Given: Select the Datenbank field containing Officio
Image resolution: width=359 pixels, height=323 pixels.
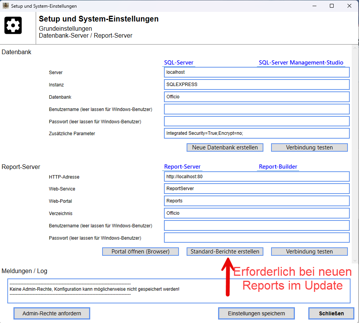Looking at the screenshot, I should click(x=256, y=97).
